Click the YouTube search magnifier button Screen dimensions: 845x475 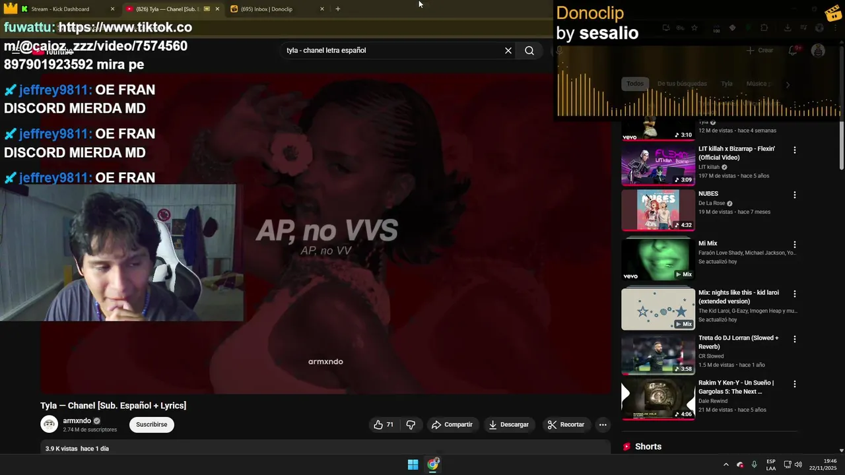pos(529,51)
